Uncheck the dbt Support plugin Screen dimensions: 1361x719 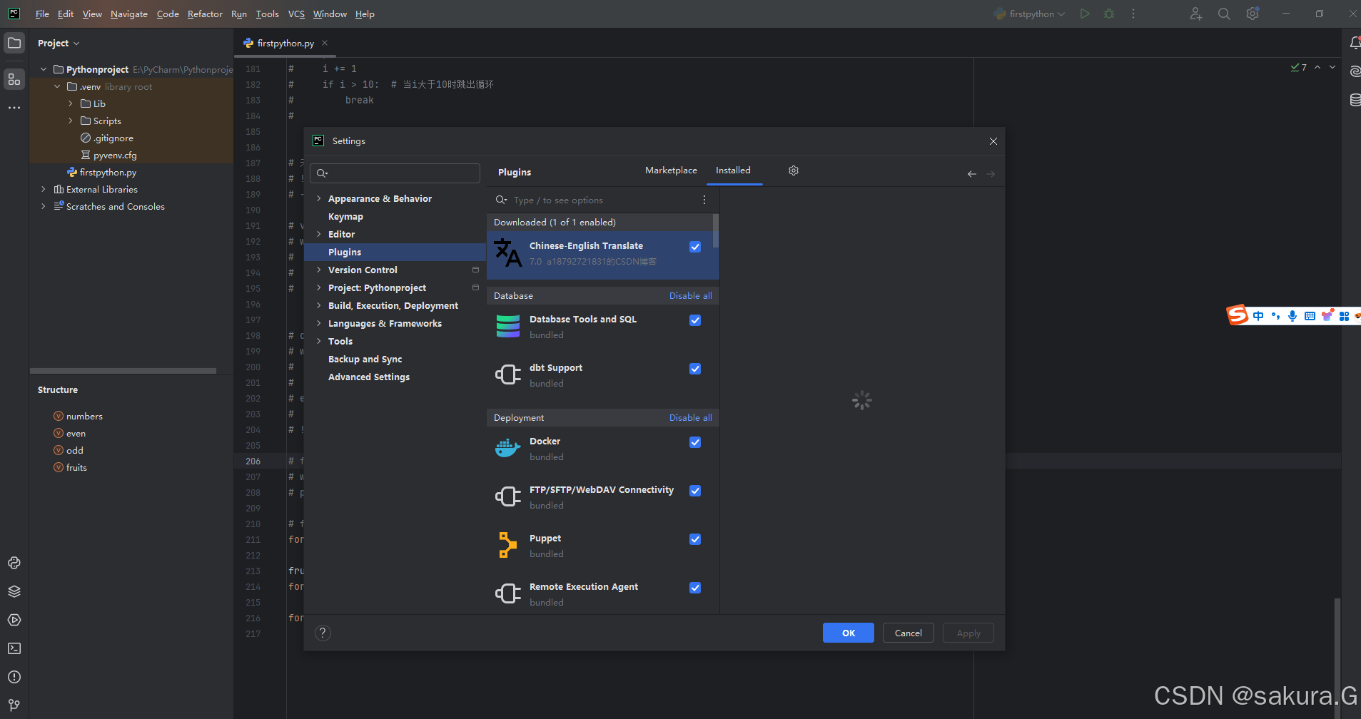click(x=695, y=369)
